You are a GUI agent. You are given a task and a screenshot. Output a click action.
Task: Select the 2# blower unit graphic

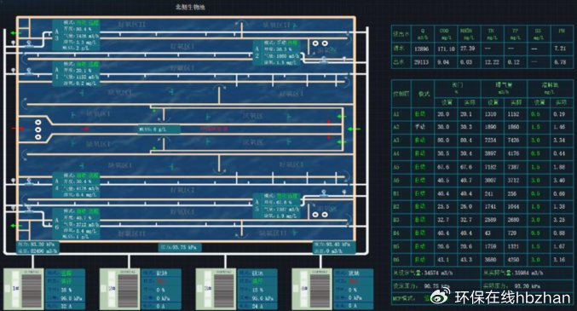click(120, 289)
